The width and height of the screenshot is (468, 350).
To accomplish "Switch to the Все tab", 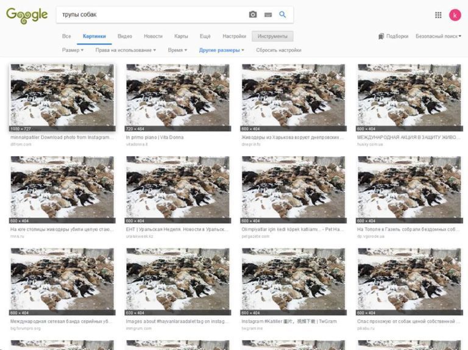I will tap(66, 36).
